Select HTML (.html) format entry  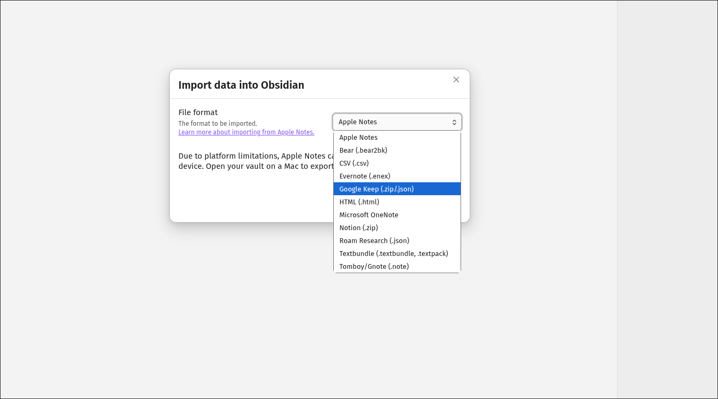click(x=397, y=202)
